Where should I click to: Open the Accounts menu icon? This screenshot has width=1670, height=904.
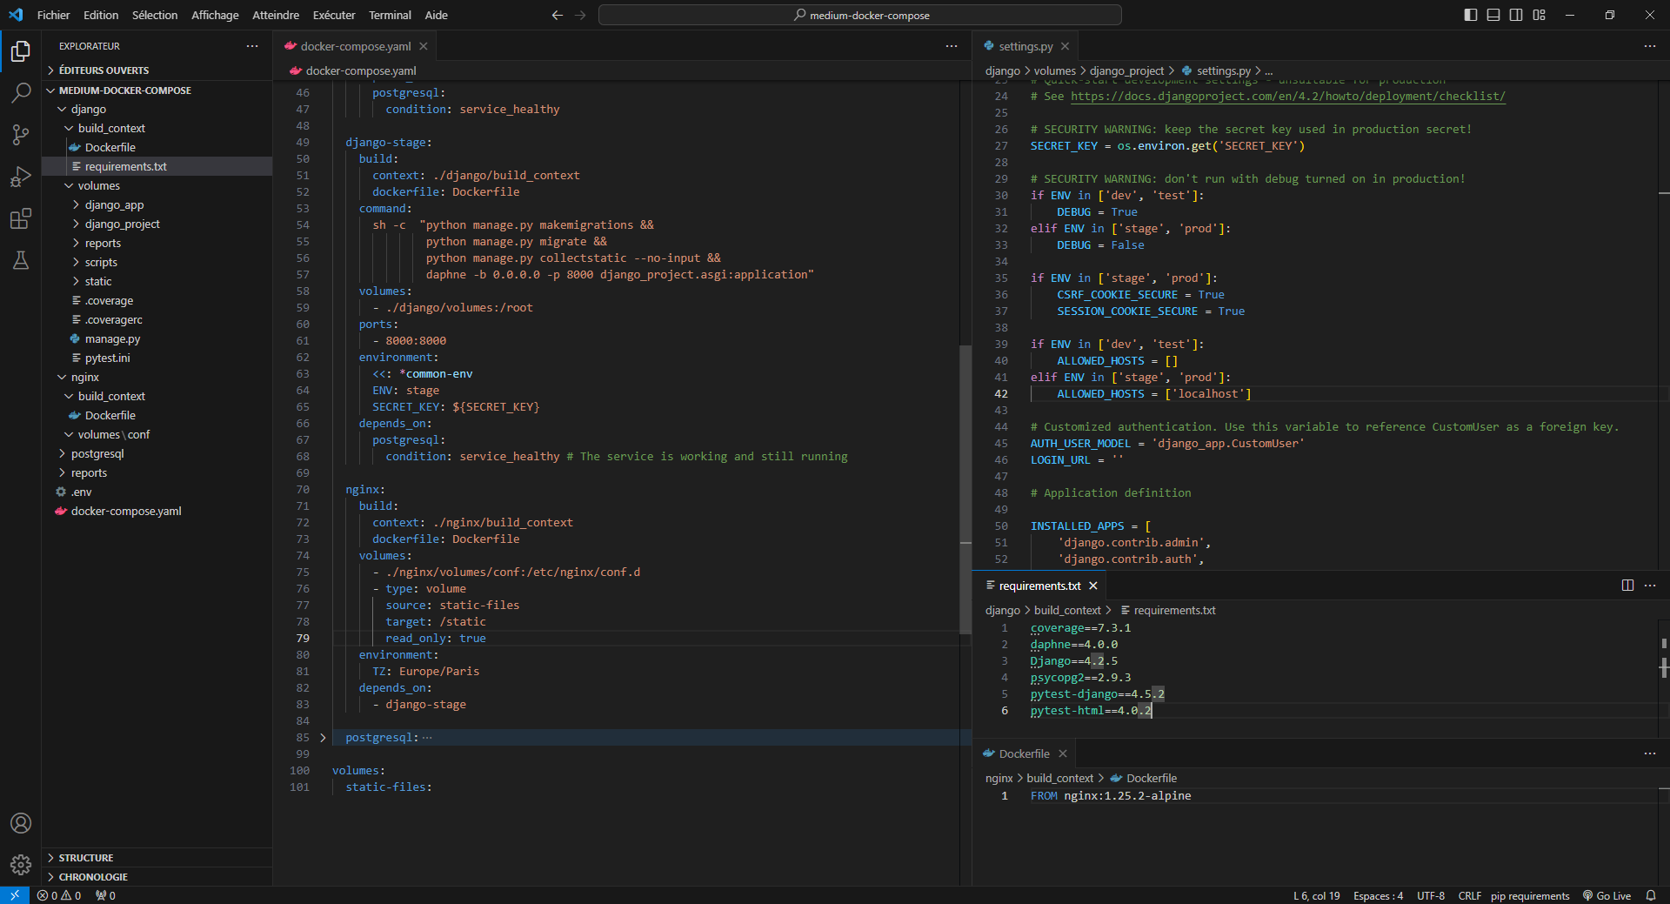coord(21,823)
